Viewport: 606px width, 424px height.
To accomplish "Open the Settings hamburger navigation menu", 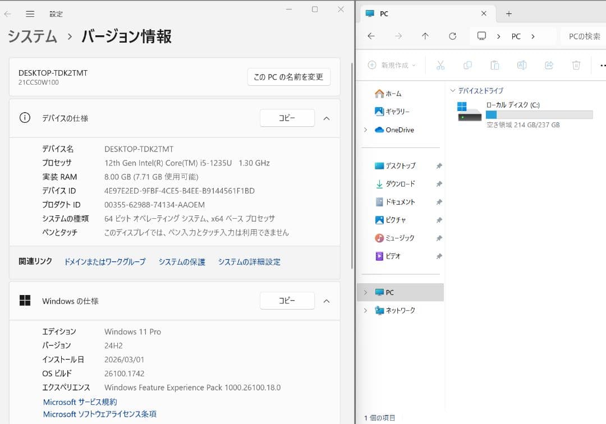I will click(30, 14).
